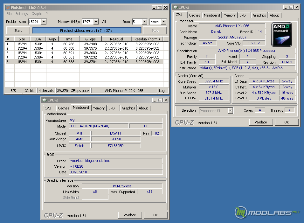Click the 890FXA-GD70 (MS-7640) model field

point(99,126)
